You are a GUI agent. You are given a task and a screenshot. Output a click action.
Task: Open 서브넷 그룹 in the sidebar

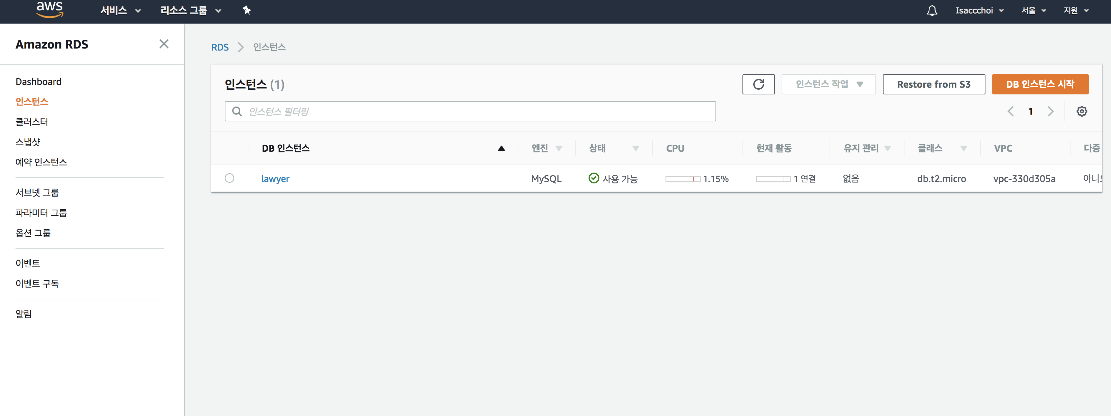tap(37, 192)
